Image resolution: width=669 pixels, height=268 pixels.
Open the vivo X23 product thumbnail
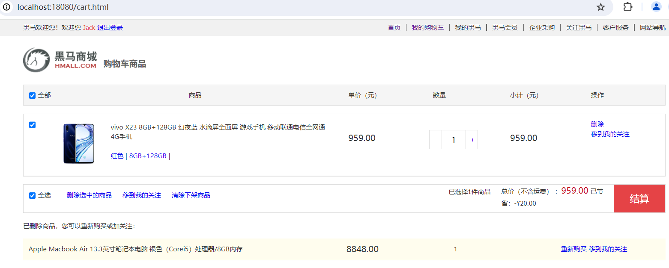tap(79, 143)
